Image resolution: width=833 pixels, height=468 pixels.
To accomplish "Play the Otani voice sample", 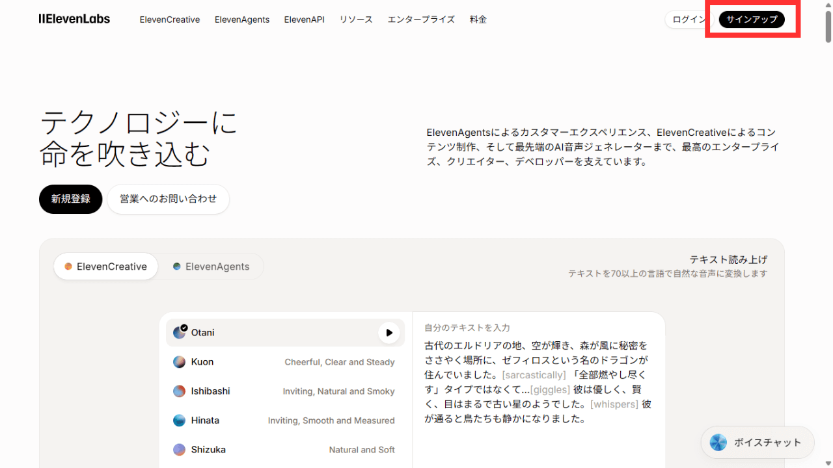I will coord(389,333).
